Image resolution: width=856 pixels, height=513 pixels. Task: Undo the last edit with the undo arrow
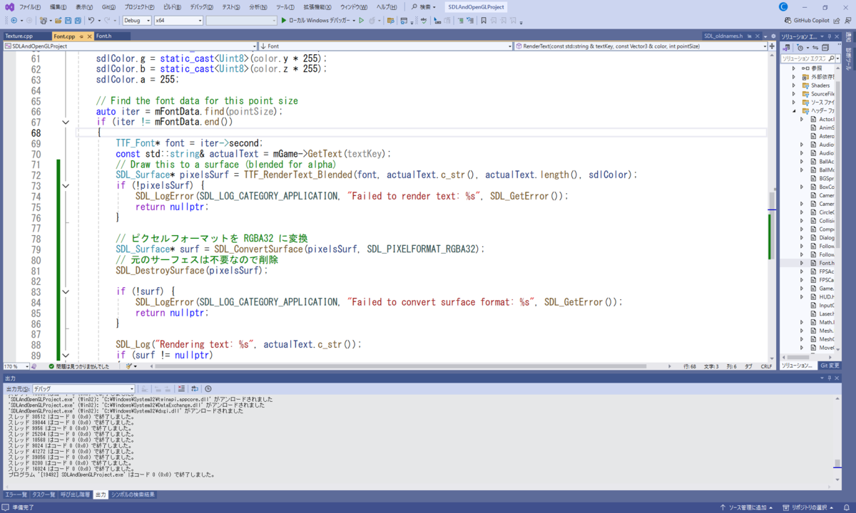tap(91, 21)
